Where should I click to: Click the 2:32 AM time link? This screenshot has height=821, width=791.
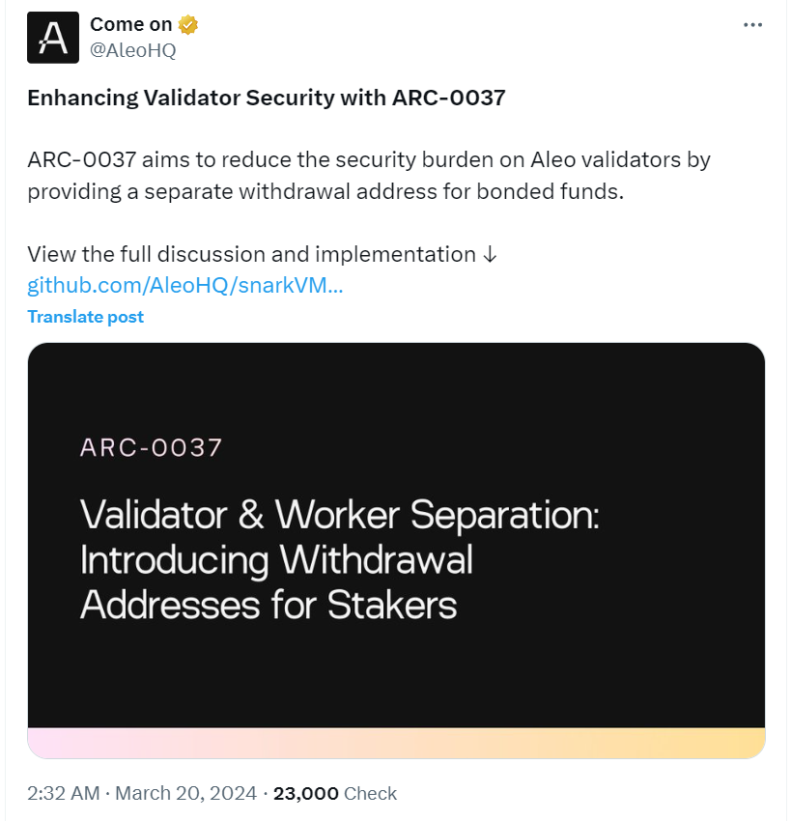[60, 793]
